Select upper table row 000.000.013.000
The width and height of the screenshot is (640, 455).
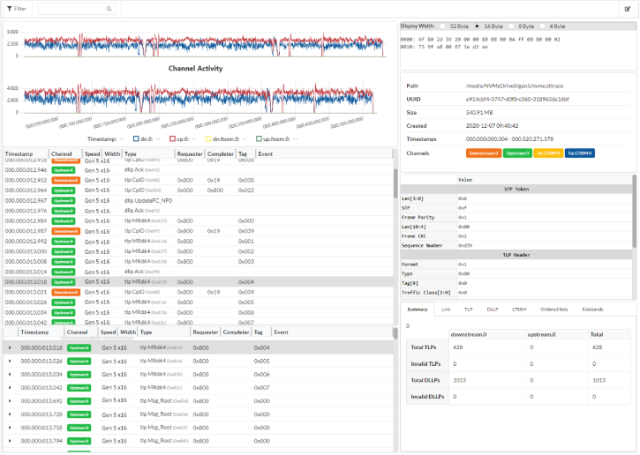[198, 251]
